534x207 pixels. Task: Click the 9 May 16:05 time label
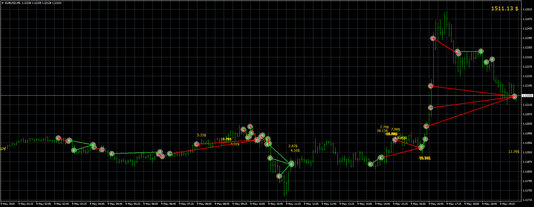[x=418, y=204]
